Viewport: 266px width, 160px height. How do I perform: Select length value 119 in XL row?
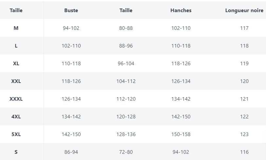244,63
